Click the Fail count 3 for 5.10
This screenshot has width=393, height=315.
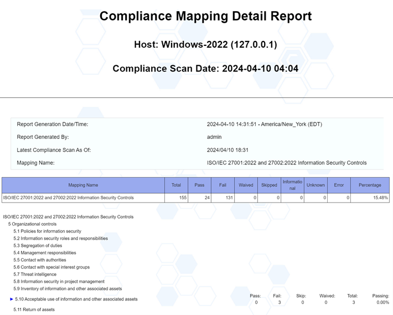(280, 302)
